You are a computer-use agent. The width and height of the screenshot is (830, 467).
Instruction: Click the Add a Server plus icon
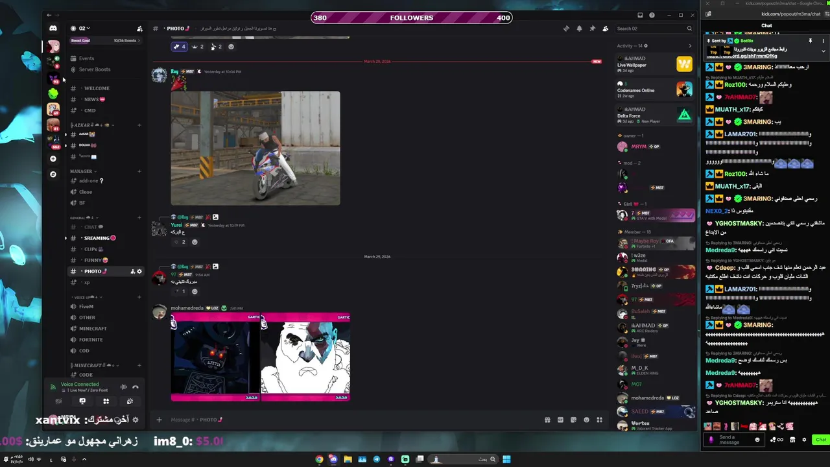click(53, 158)
